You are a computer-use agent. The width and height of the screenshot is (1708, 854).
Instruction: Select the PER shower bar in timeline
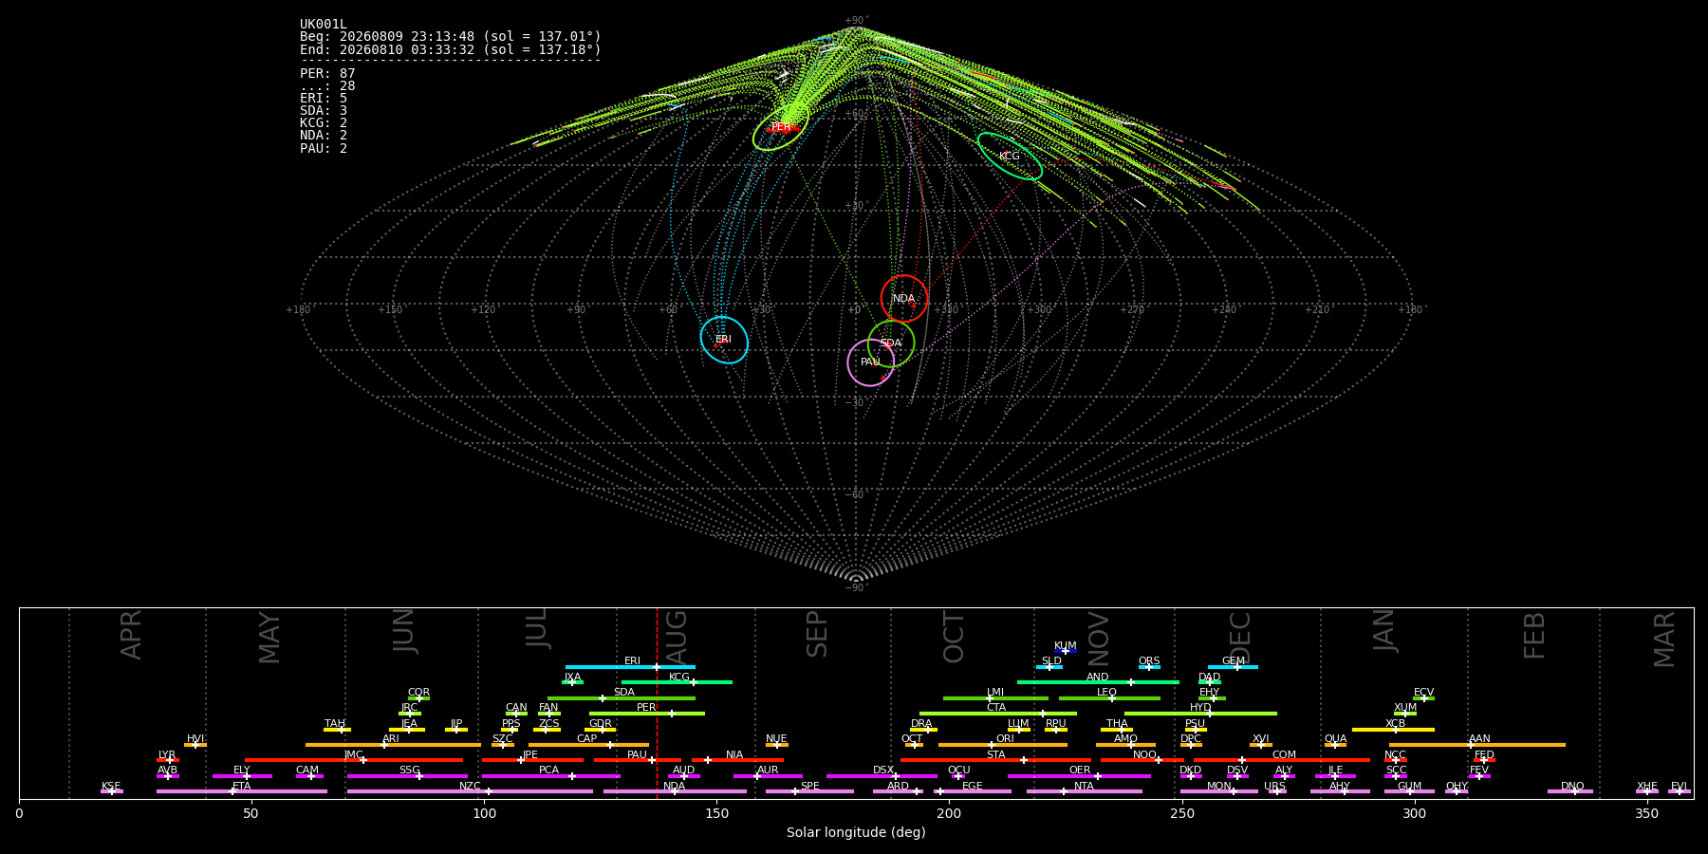(647, 714)
